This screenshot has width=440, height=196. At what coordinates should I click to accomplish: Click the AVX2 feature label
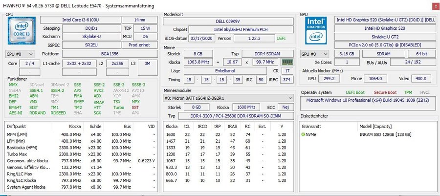pos(98,90)
